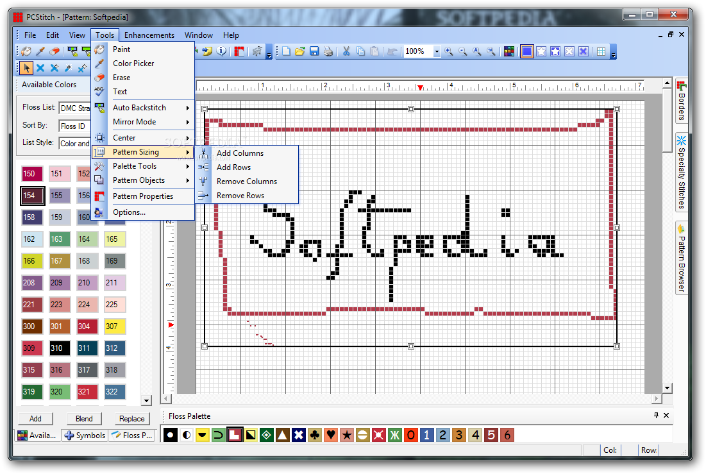Screen dimensions: 706x474
Task: Click the information balloon toolbar icon
Action: point(221,51)
